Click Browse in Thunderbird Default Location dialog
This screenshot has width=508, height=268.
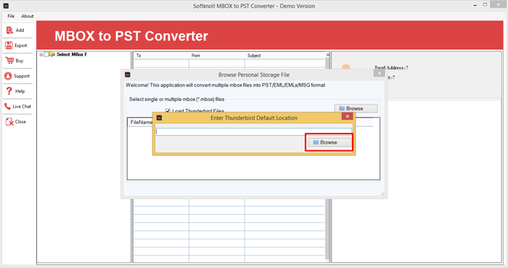[x=329, y=142]
